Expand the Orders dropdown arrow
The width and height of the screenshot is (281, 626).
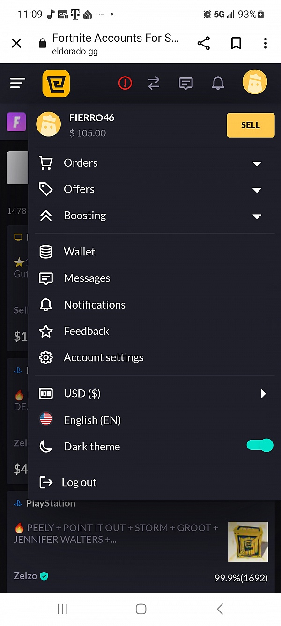coord(257,163)
